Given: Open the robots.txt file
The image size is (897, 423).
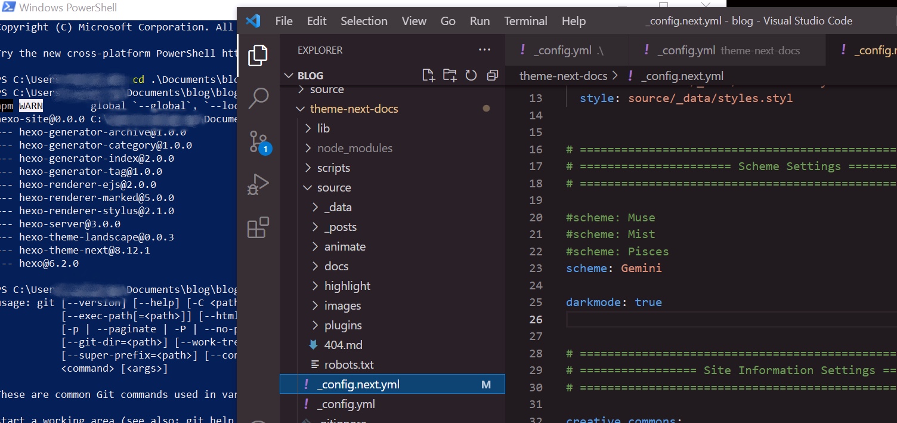Looking at the screenshot, I should (349, 365).
